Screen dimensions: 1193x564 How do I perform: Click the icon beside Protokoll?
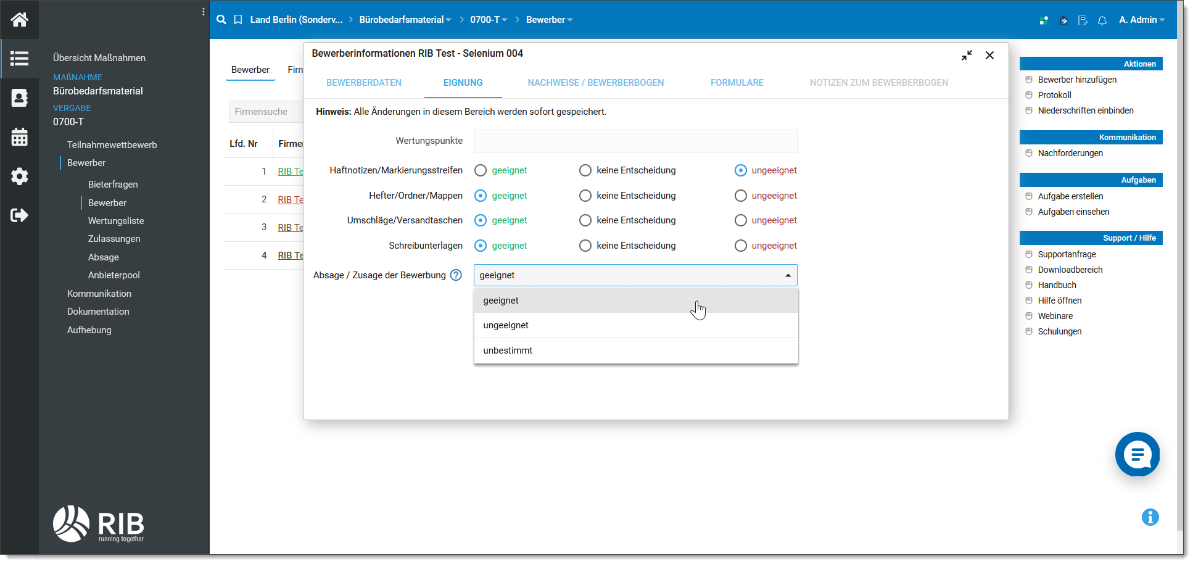[x=1029, y=95]
